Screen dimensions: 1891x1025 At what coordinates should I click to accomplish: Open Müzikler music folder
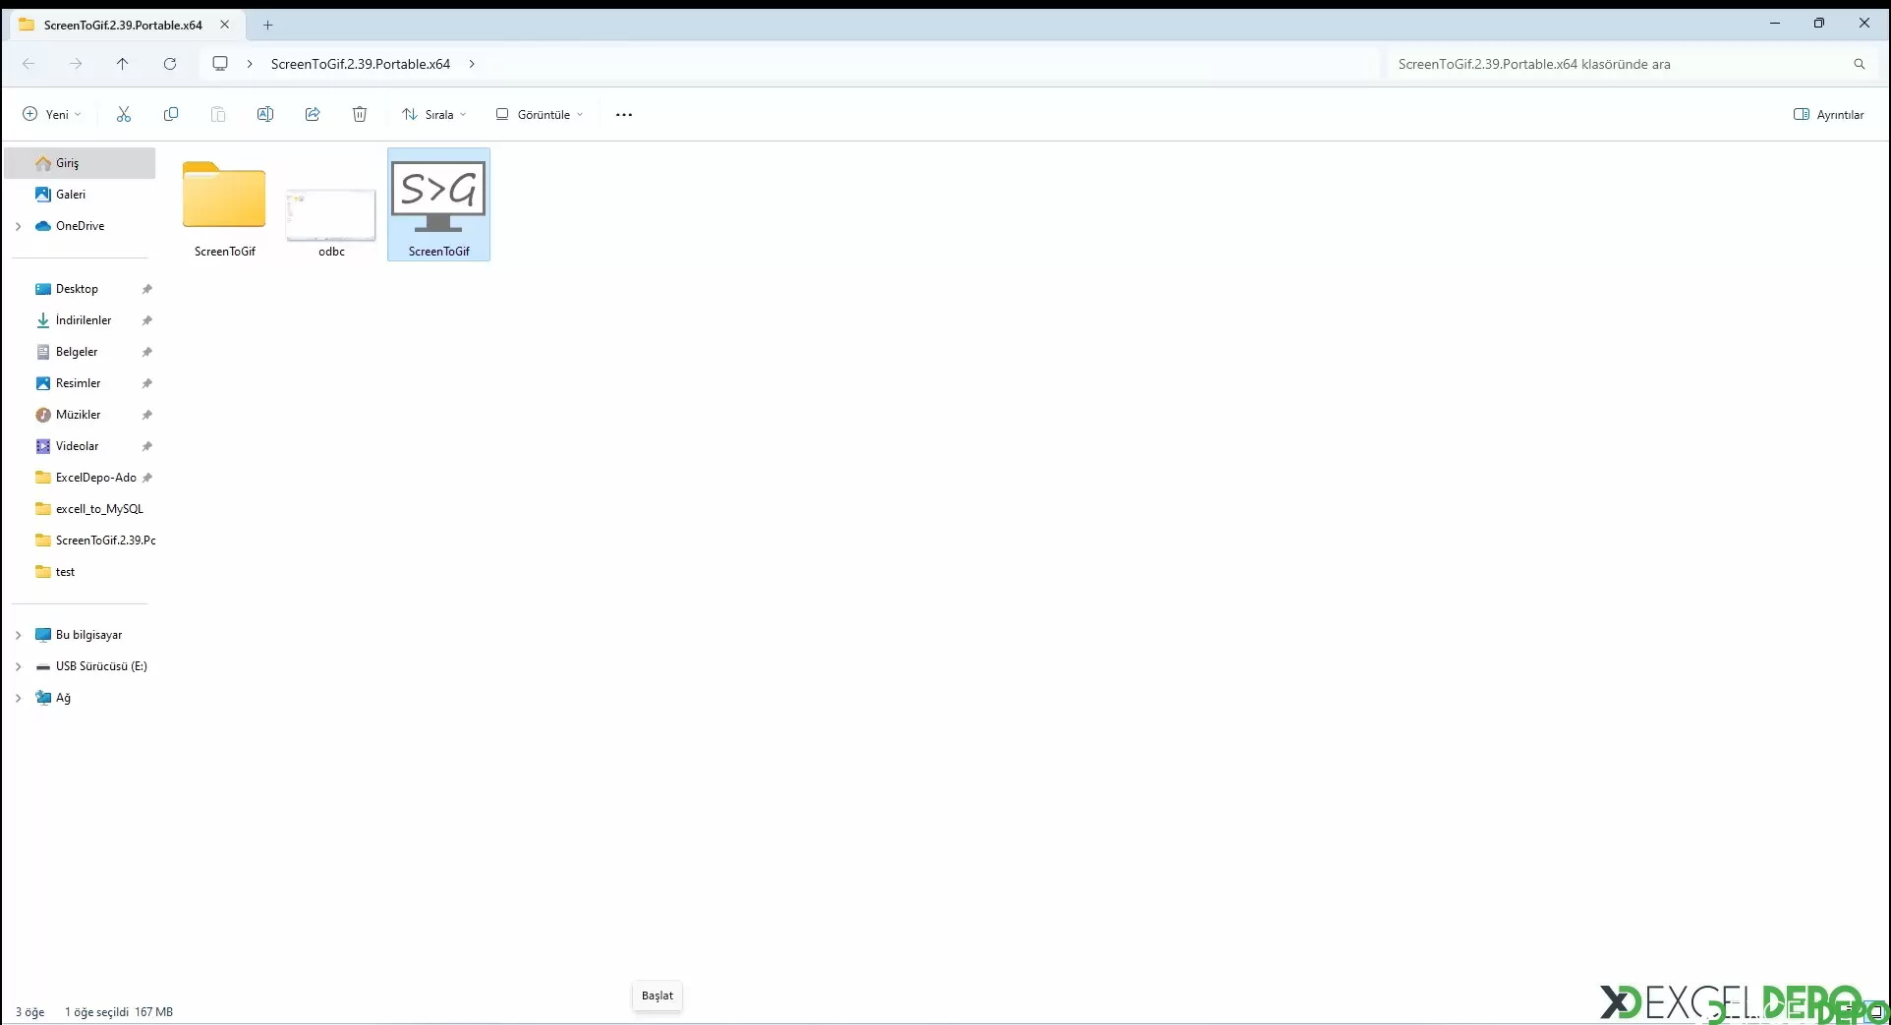(x=78, y=415)
